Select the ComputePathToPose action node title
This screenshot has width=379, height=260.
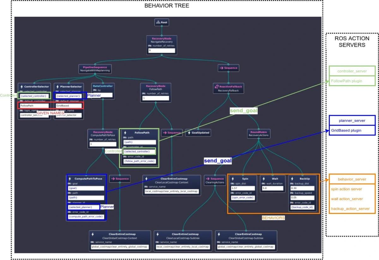point(88,179)
